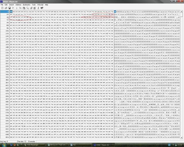This screenshot has width=184, height=147.
Task: Activate the context help pointer icon
Action: (42, 8)
